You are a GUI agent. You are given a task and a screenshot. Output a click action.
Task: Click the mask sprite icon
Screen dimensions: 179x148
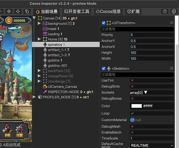click(45, 29)
